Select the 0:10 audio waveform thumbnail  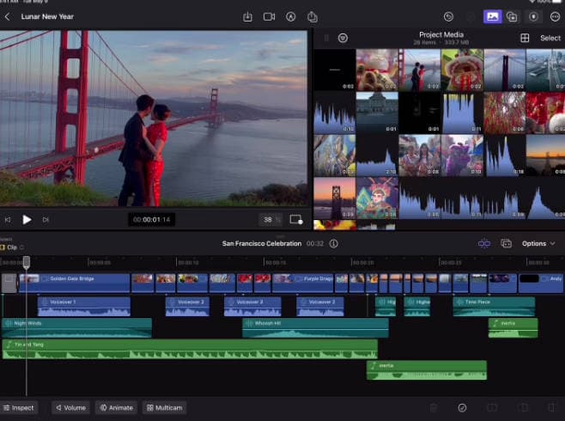click(334, 113)
